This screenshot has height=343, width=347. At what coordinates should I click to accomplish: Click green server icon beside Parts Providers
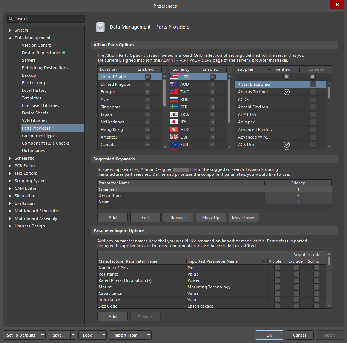(x=53, y=128)
